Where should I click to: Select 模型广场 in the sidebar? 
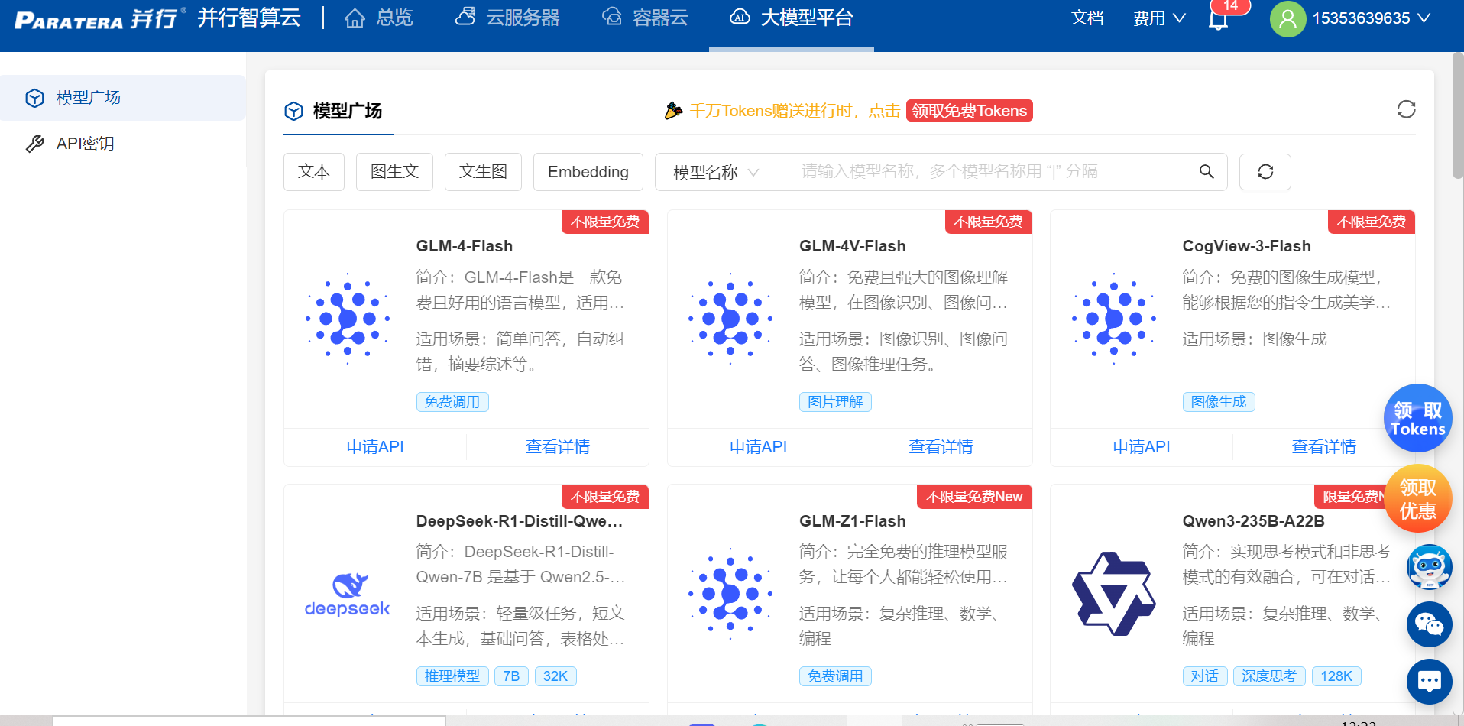tap(123, 98)
